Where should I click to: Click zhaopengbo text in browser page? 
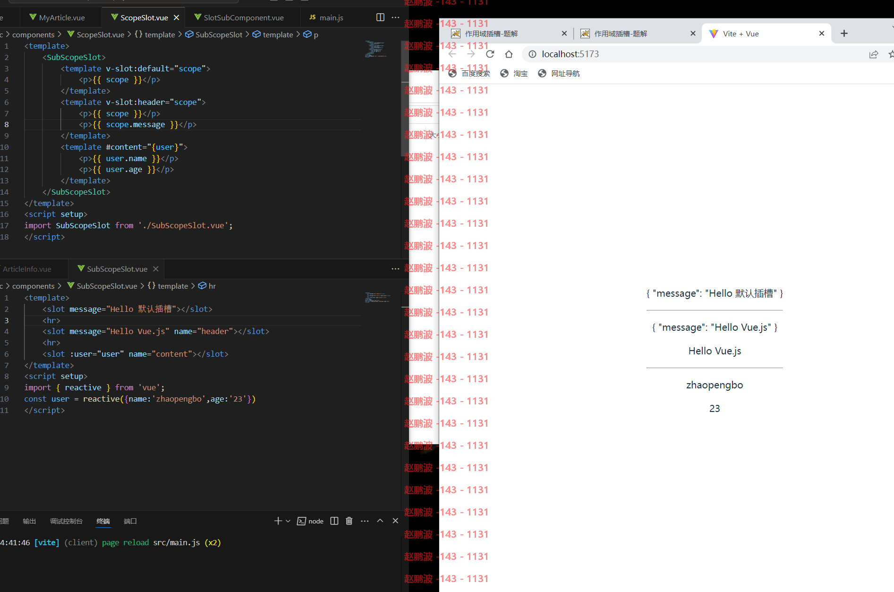(715, 385)
